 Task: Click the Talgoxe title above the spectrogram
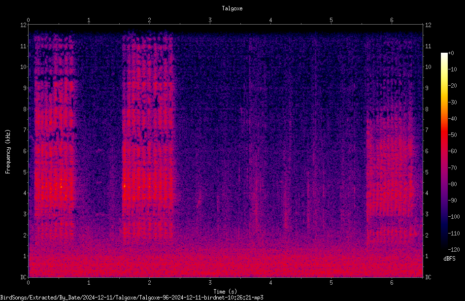(232, 8)
